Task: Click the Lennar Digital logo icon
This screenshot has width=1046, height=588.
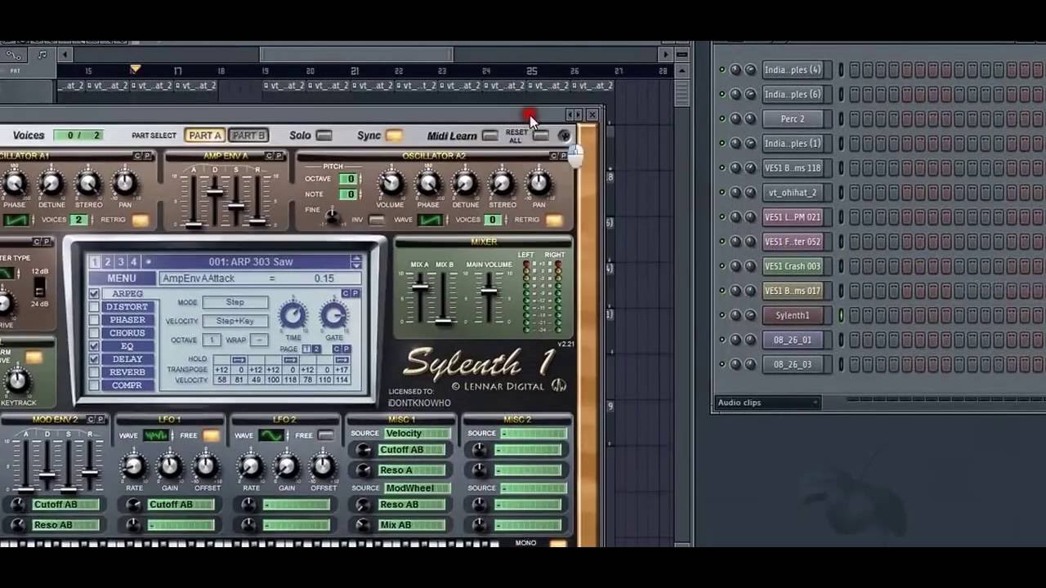Action: click(559, 385)
